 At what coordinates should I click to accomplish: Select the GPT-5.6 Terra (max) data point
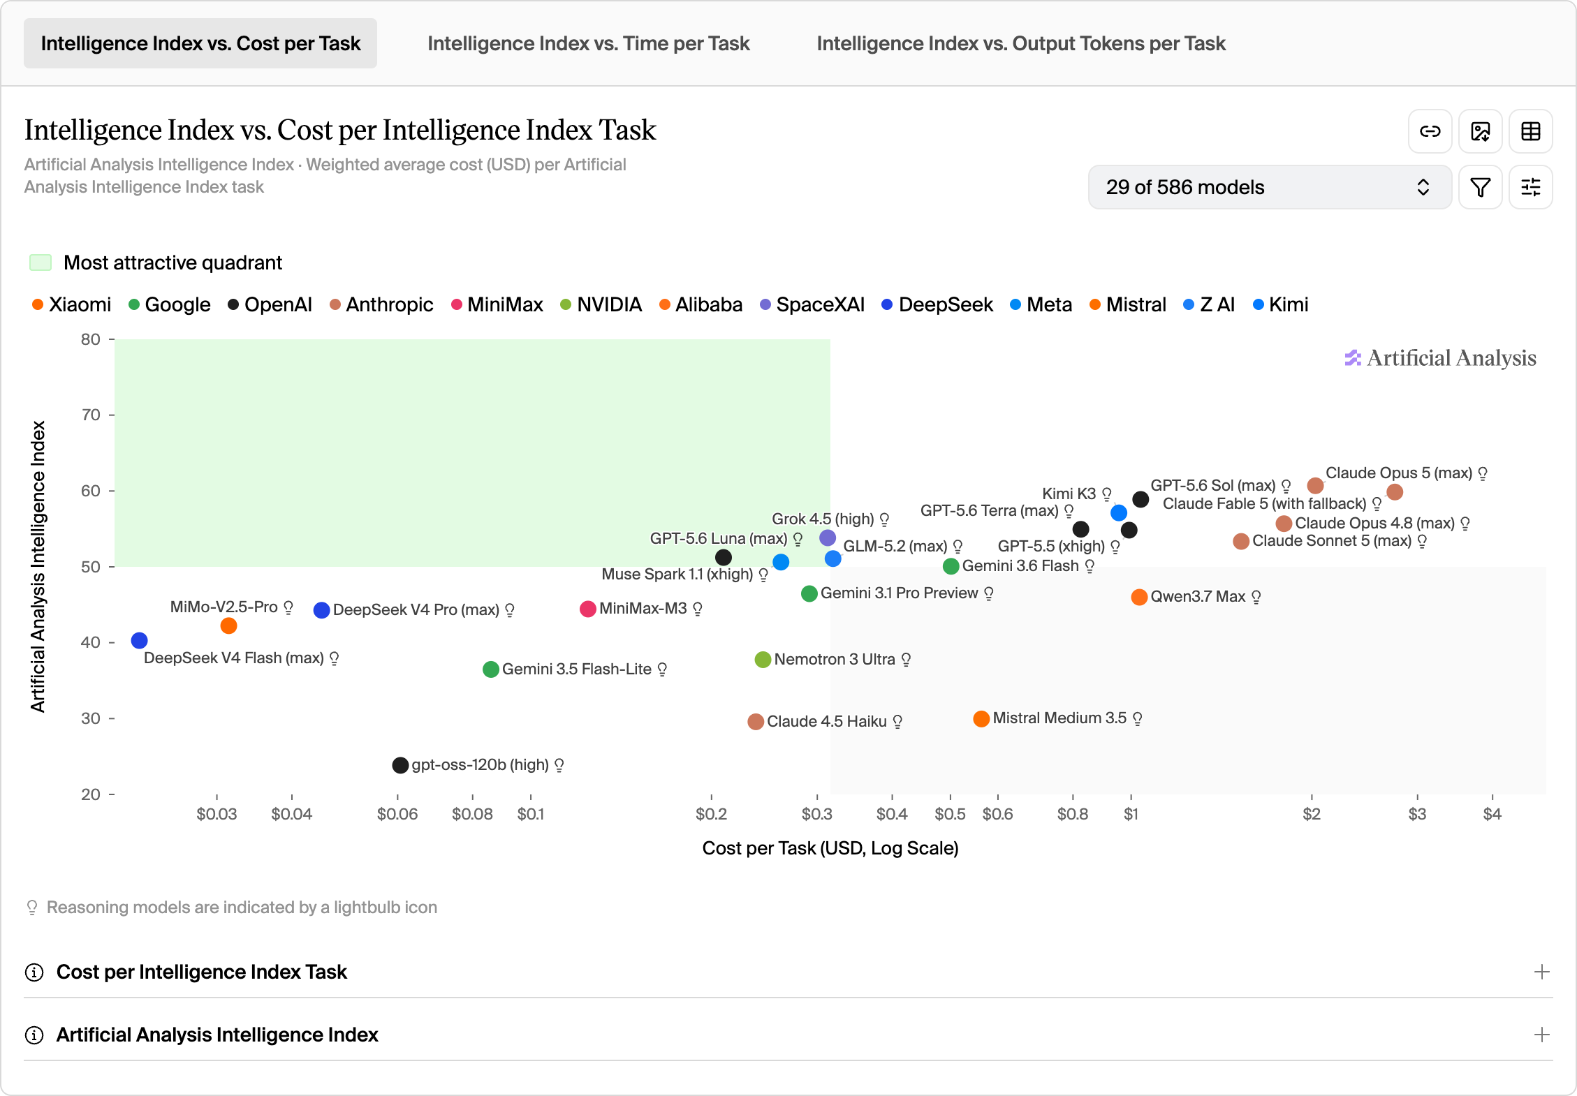click(x=1080, y=529)
